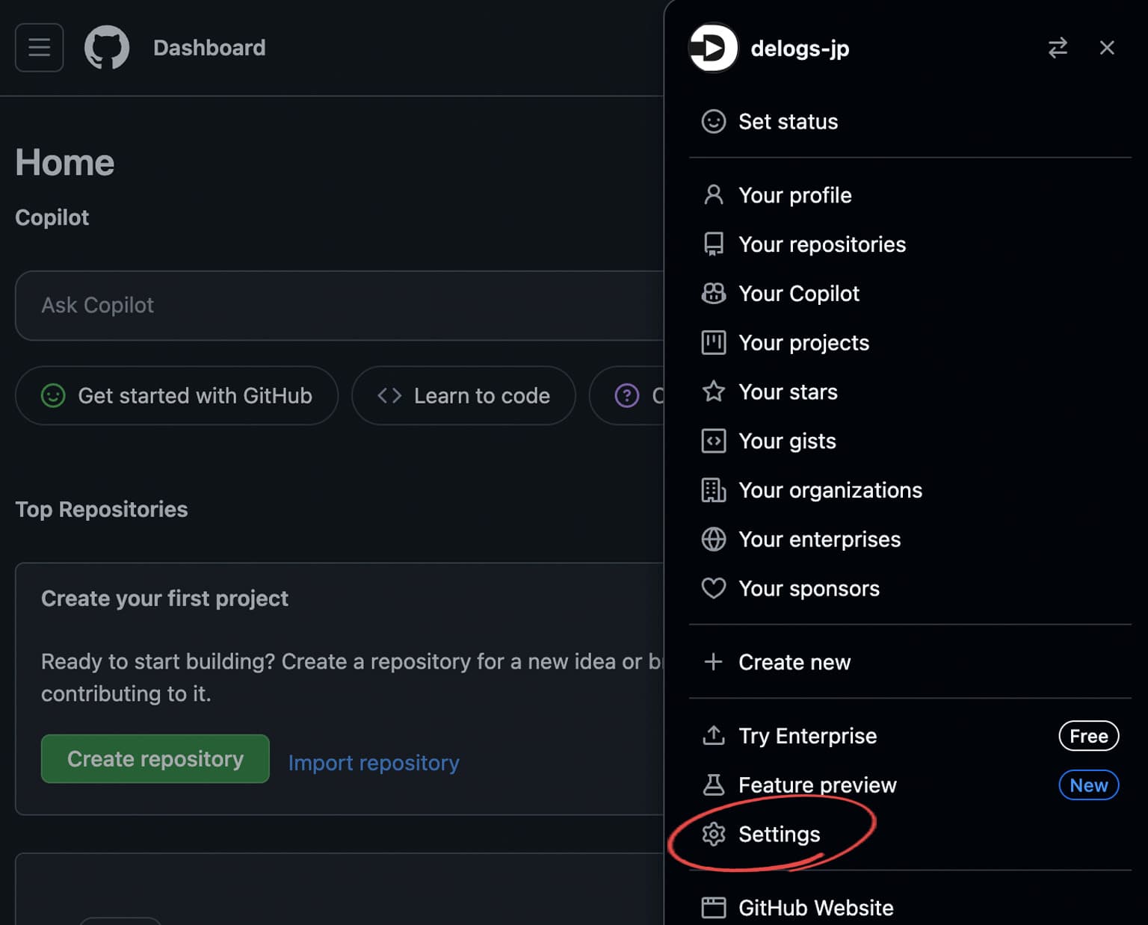
Task: Open Your profile from the menu
Action: 910,195
